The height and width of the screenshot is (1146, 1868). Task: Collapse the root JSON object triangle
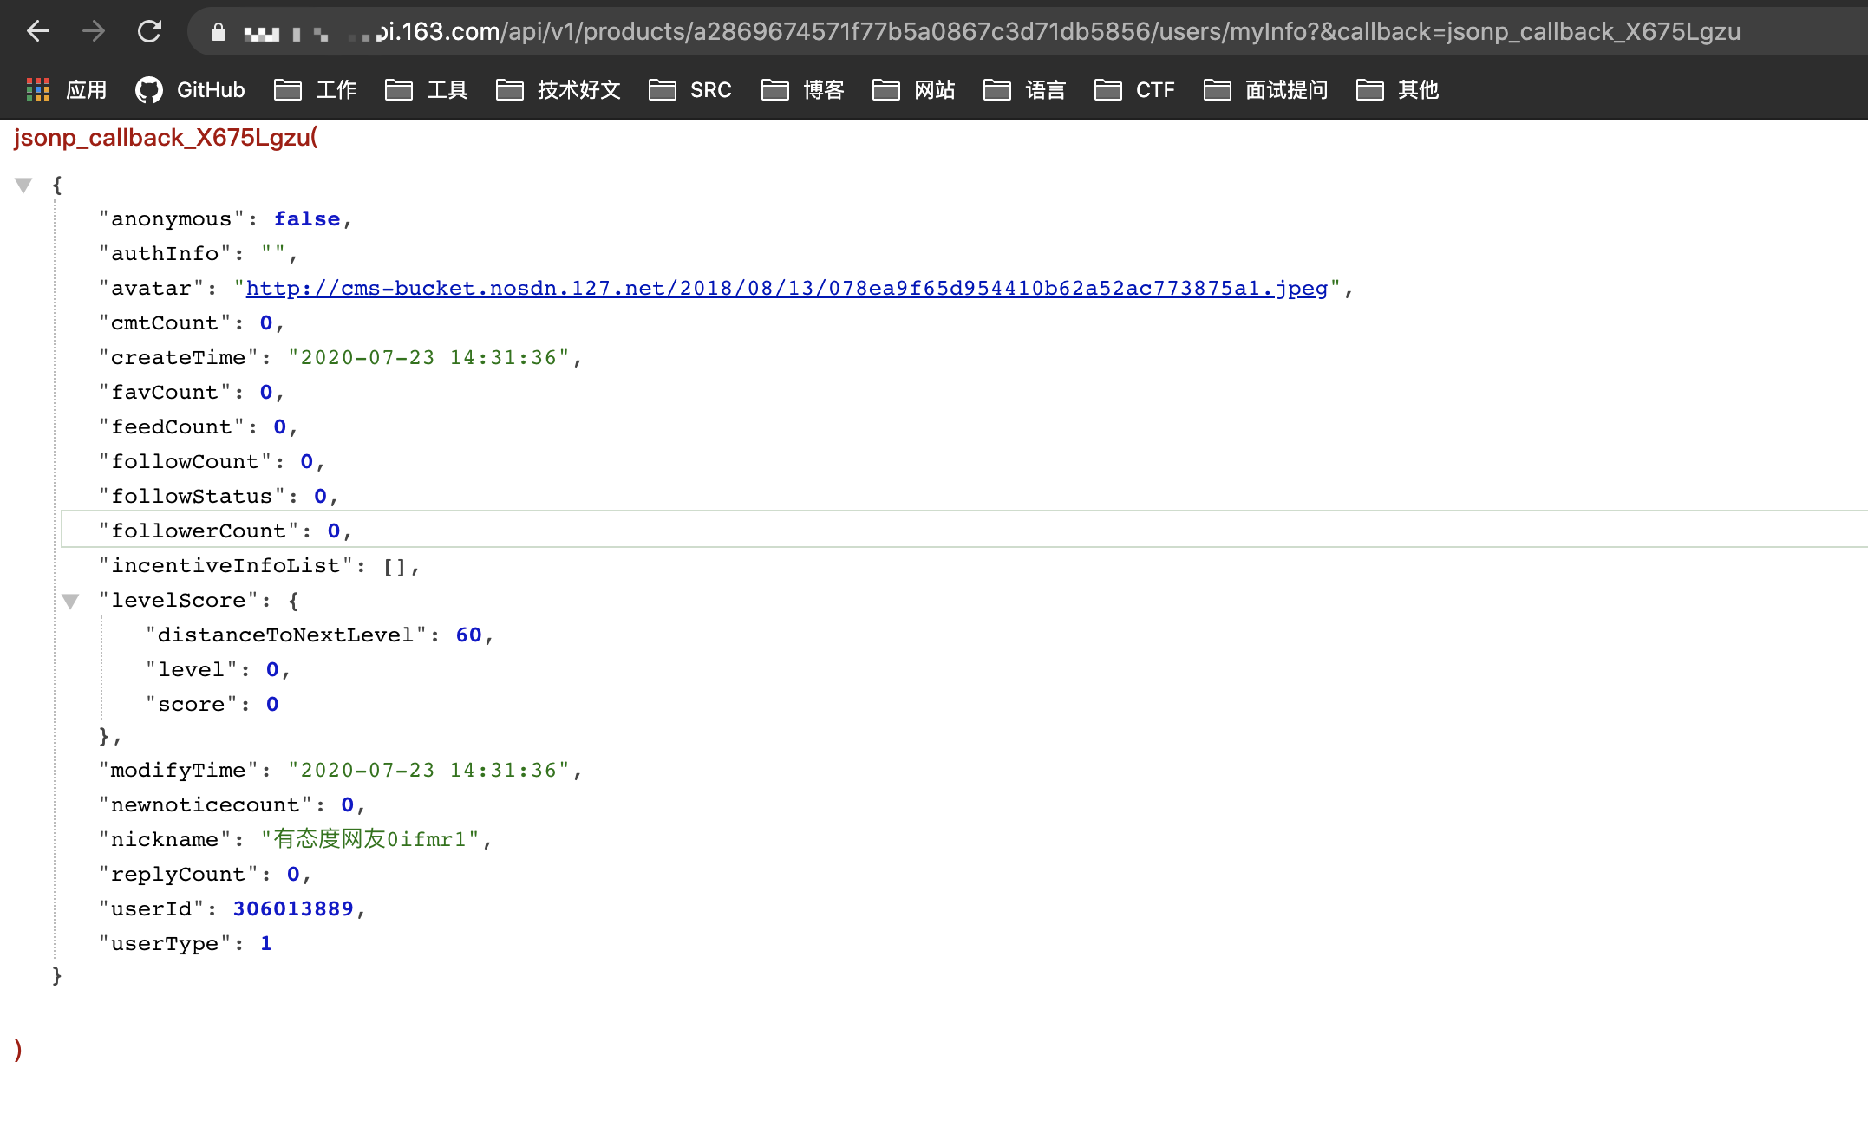[x=23, y=185]
